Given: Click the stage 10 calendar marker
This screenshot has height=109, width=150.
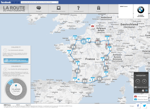Looking at the screenshot, I should pyautogui.click(x=75, y=37).
